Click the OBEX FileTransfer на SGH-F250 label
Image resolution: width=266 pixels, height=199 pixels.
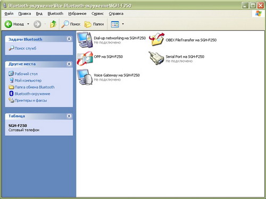tap(191, 40)
